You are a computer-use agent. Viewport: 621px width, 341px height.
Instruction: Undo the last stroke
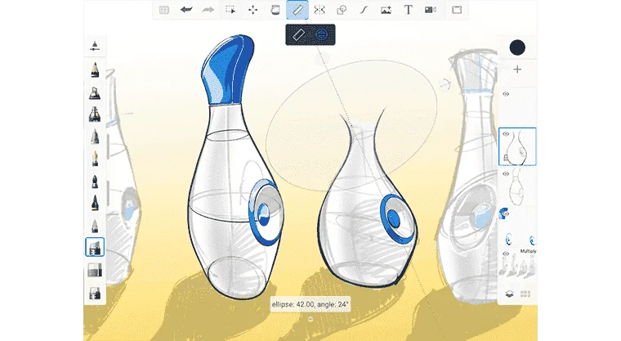coord(186,10)
